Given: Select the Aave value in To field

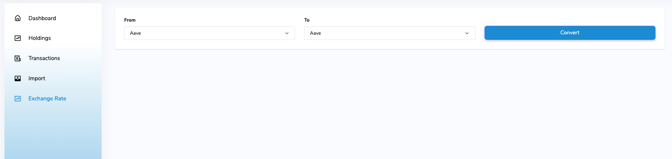Looking at the screenshot, I should pos(315,33).
